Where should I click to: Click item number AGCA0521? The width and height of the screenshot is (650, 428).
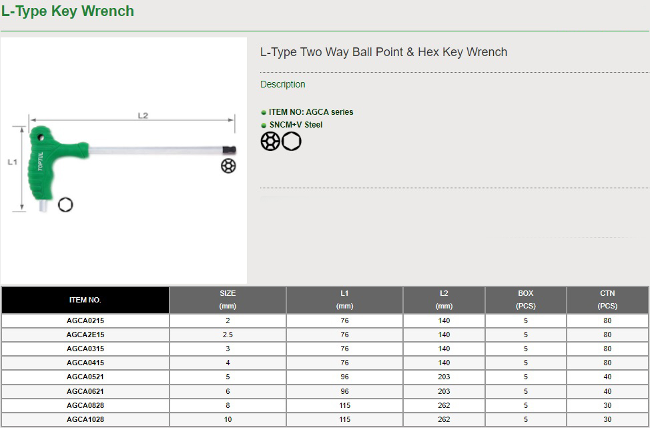click(x=85, y=377)
